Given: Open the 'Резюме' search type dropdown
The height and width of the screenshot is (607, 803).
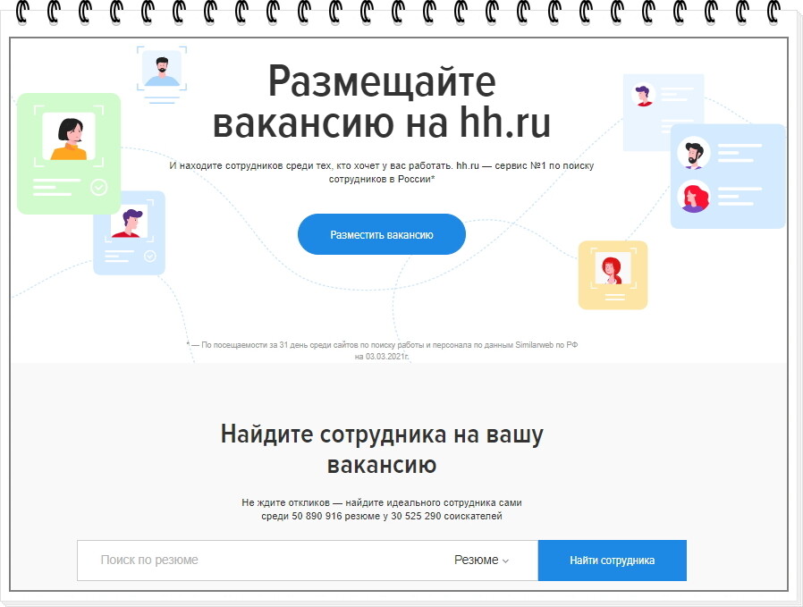Looking at the screenshot, I should [x=481, y=561].
